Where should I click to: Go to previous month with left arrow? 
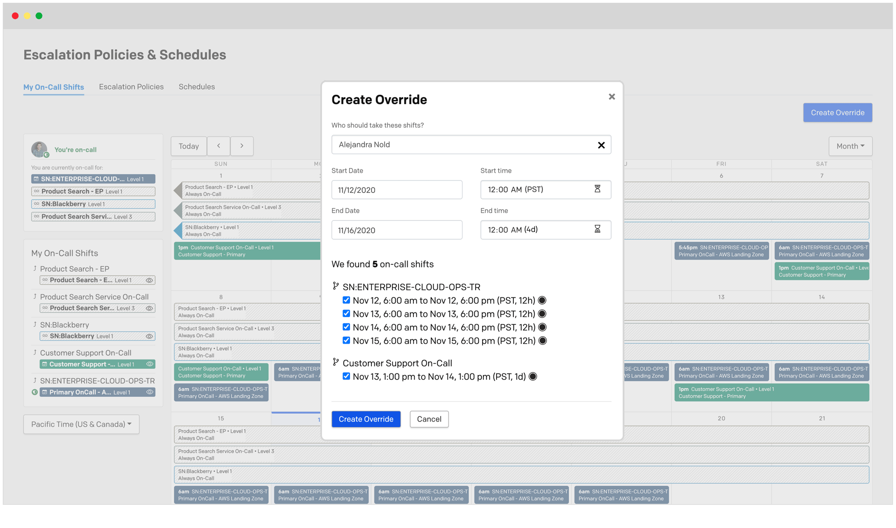click(x=218, y=146)
